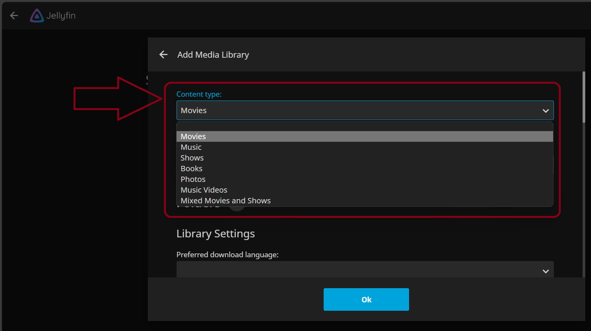
Task: Open the Content type combo box
Action: coord(365,110)
